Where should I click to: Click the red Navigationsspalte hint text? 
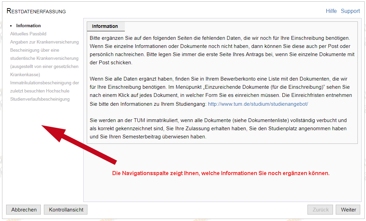(221, 173)
